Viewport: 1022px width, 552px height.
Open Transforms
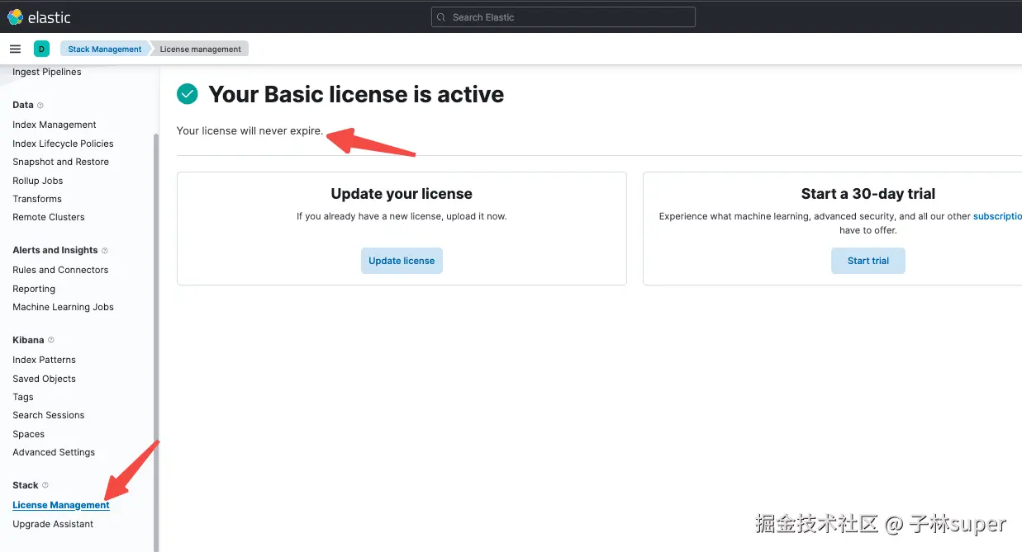[x=37, y=199]
